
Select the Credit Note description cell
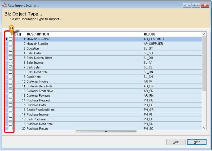click(x=33, y=77)
